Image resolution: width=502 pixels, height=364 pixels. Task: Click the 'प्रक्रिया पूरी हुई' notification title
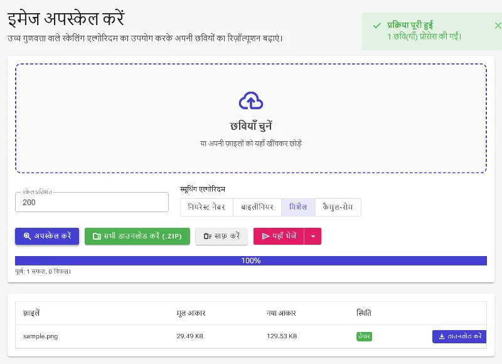point(410,25)
